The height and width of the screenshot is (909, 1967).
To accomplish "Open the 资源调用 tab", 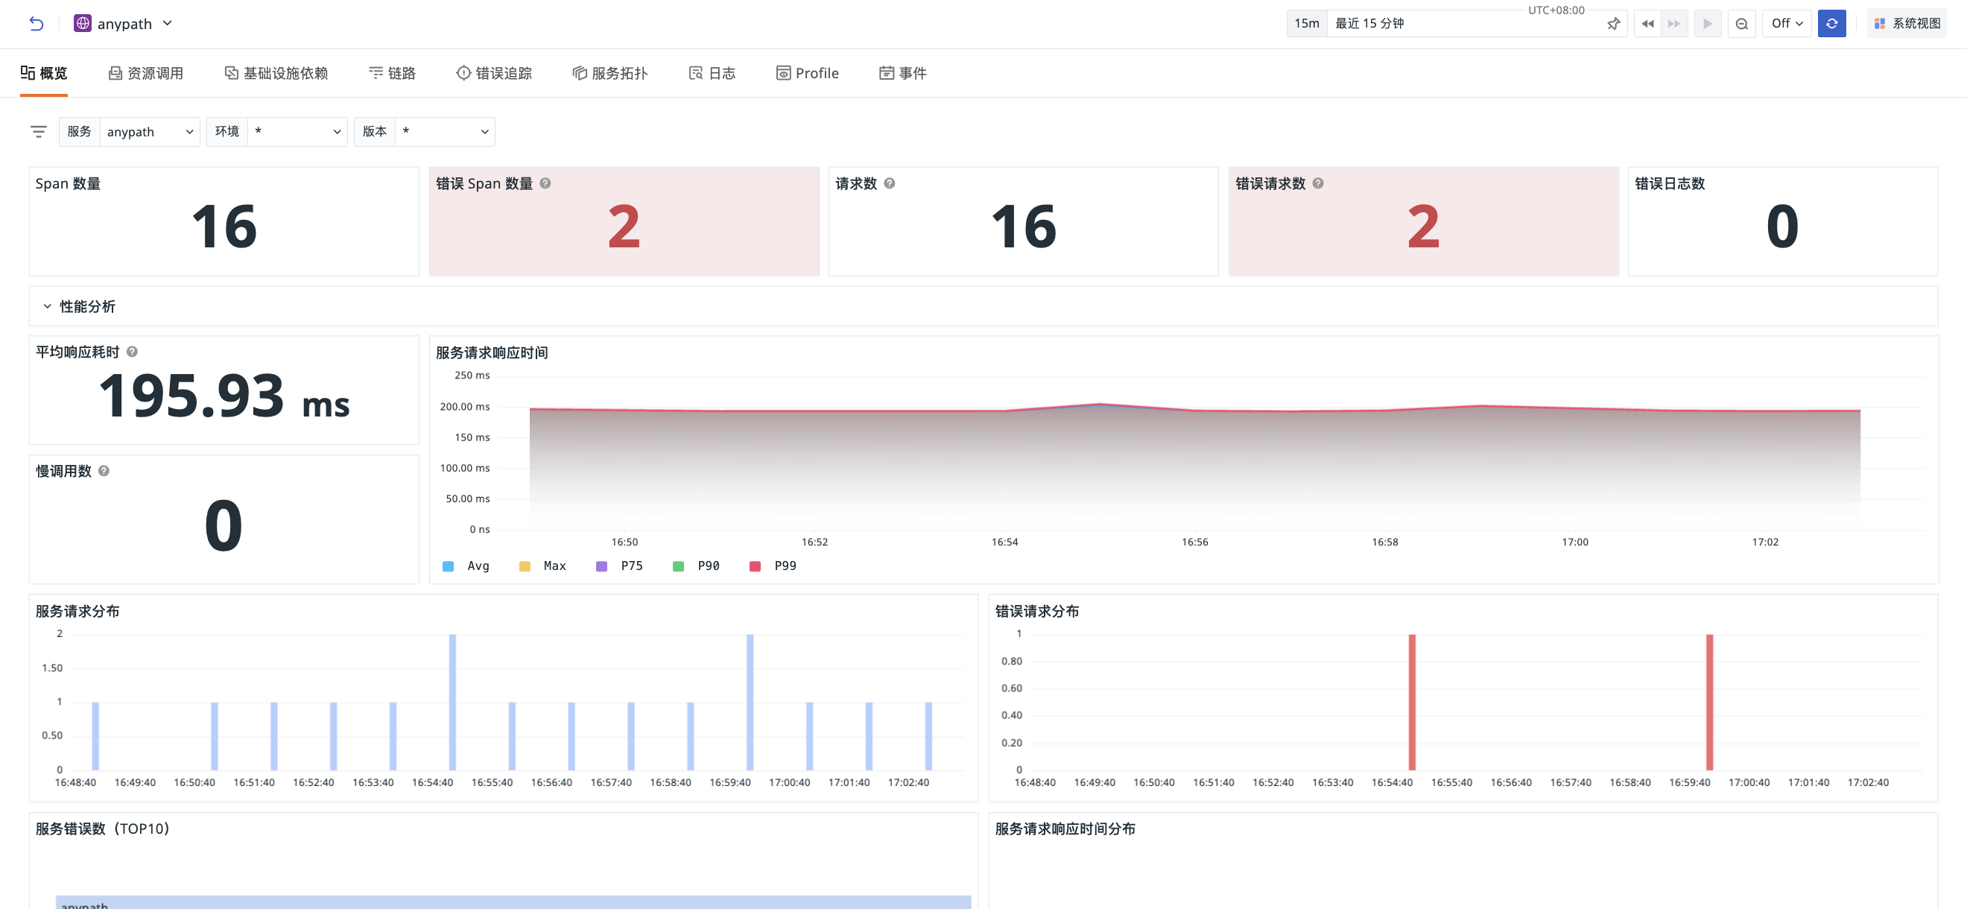I will pos(146,73).
